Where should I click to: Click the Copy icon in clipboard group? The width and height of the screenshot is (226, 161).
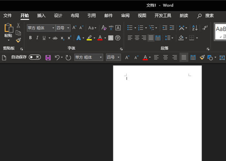pyautogui.click(x=18, y=33)
